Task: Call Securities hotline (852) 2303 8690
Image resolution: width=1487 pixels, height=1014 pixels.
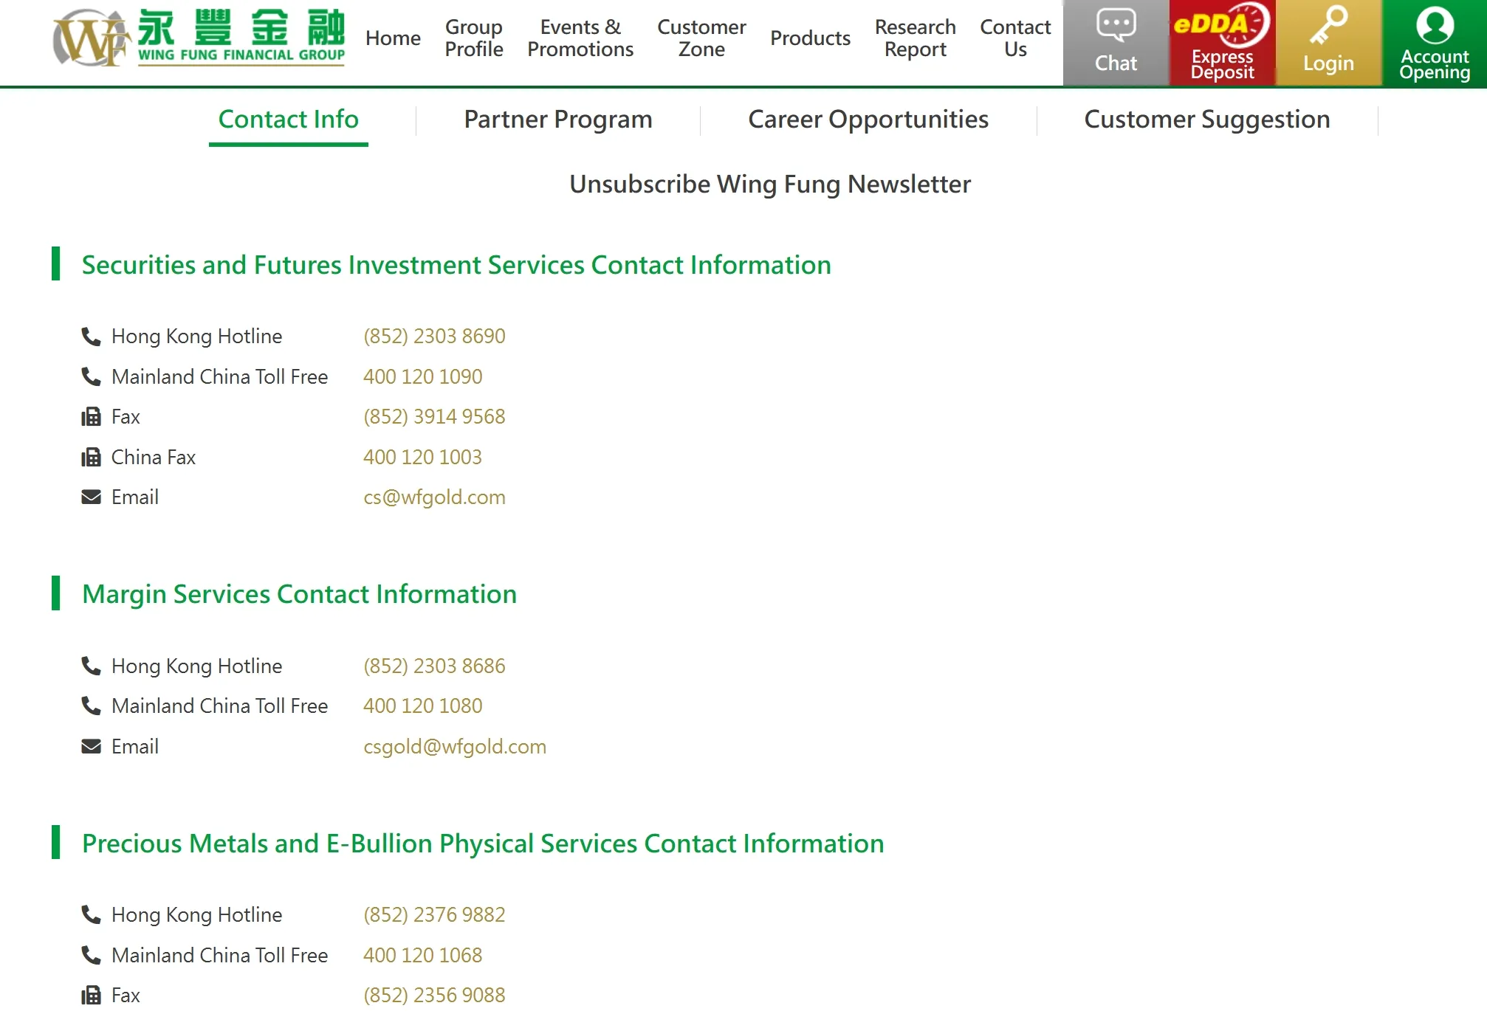Action: (434, 337)
